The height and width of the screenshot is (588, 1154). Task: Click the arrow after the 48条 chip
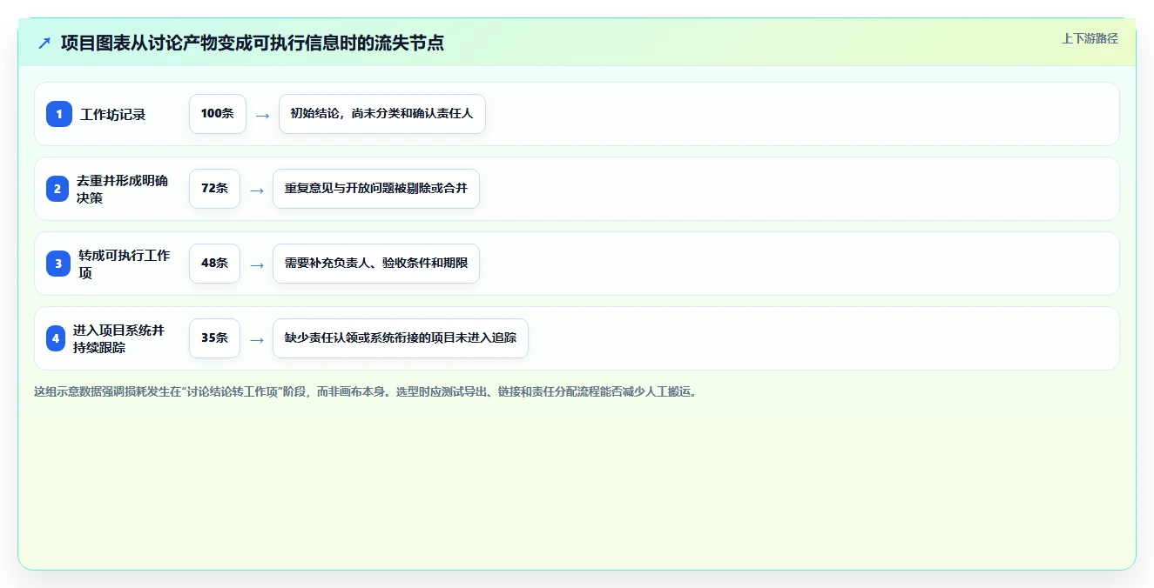[x=256, y=264]
